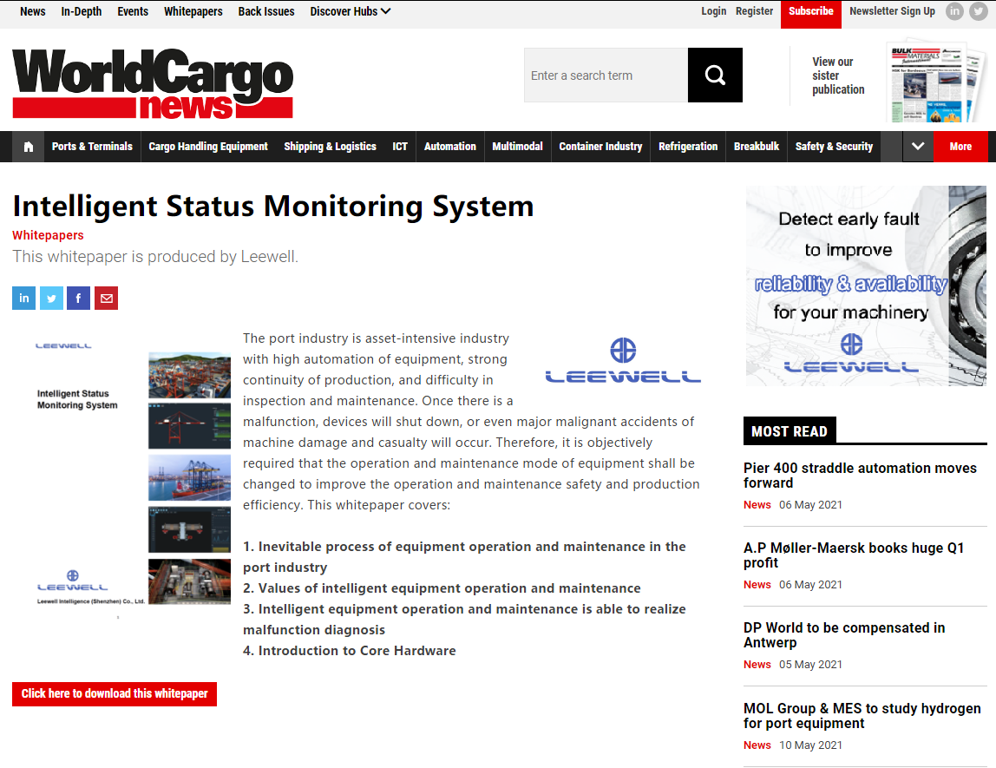Image resolution: width=996 pixels, height=768 pixels.
Task: Share article via LinkedIn icon
Action: click(x=24, y=299)
